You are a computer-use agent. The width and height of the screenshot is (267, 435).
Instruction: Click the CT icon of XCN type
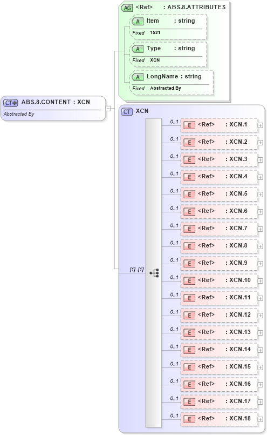[127, 111]
